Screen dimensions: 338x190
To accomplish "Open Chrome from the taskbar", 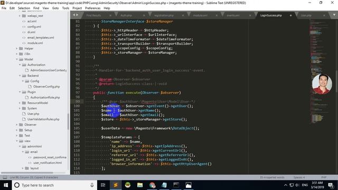I will pyautogui.click(x=152, y=185).
